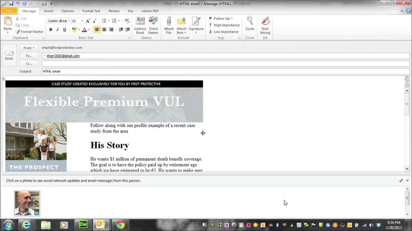Screen dimensions: 412x231
Task: Mark message as High Importance
Action: point(224,25)
